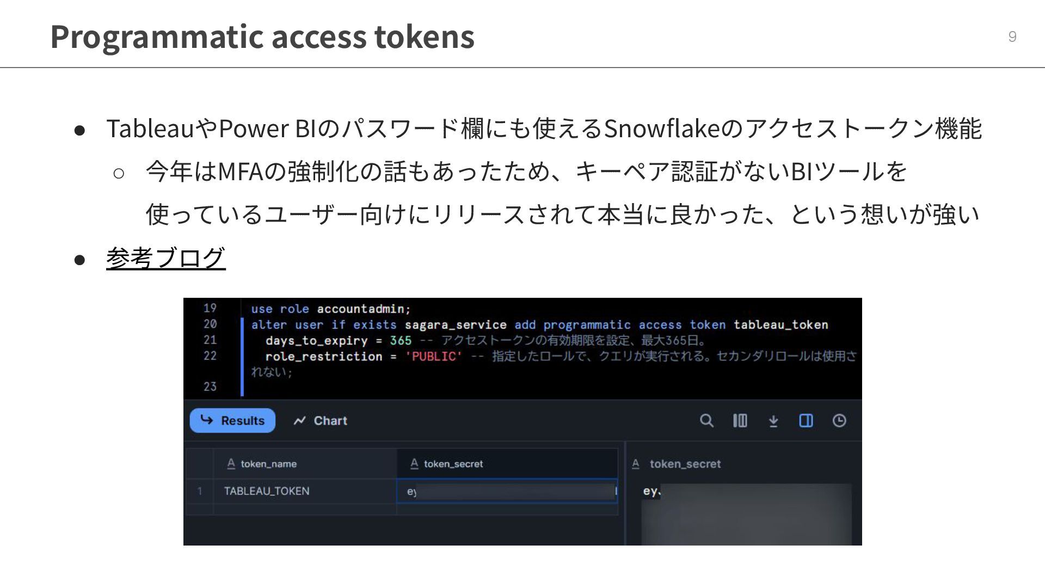Click the line chart icon on Chart tab
Screen dimensions: 1045x588
pos(299,421)
